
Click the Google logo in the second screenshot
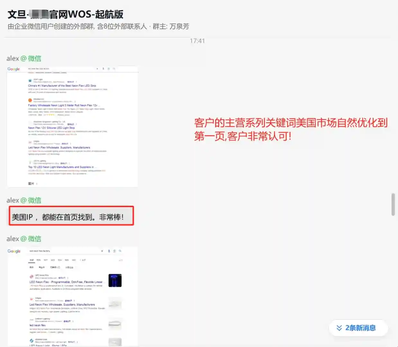[14, 251]
